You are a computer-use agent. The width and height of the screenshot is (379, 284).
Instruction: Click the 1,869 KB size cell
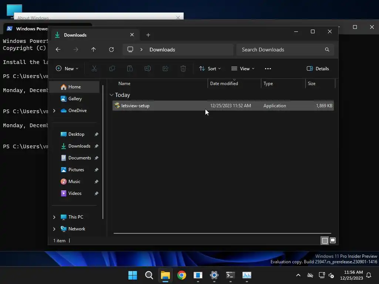click(x=324, y=105)
